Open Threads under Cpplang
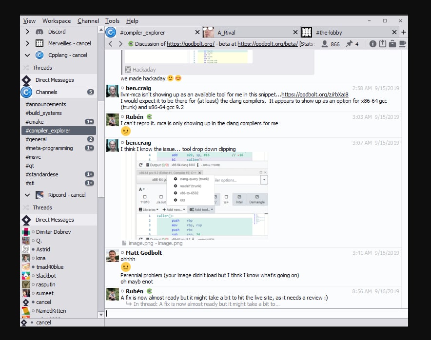The height and width of the screenshot is (340, 431). click(x=59, y=68)
